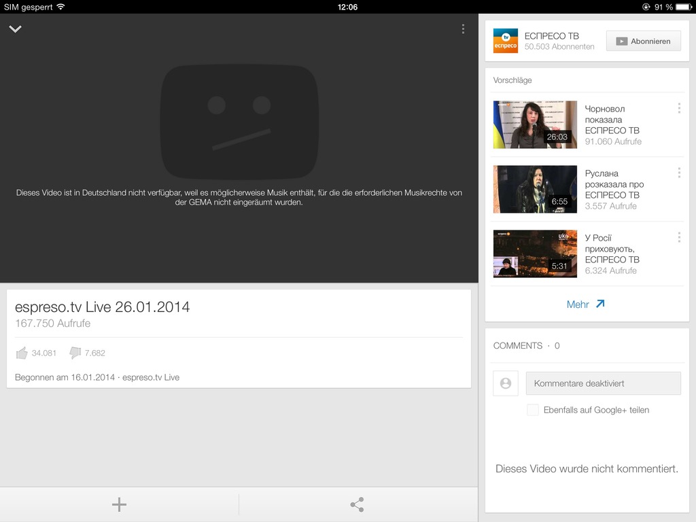Subscribe with the Abonnieren button
696x522 pixels.
[x=644, y=41]
